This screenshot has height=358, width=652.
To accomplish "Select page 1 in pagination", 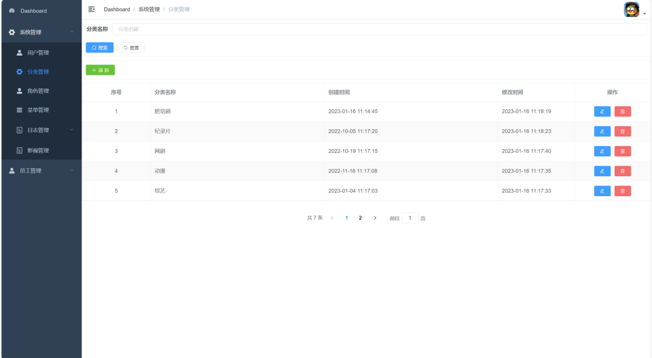I will pos(347,218).
